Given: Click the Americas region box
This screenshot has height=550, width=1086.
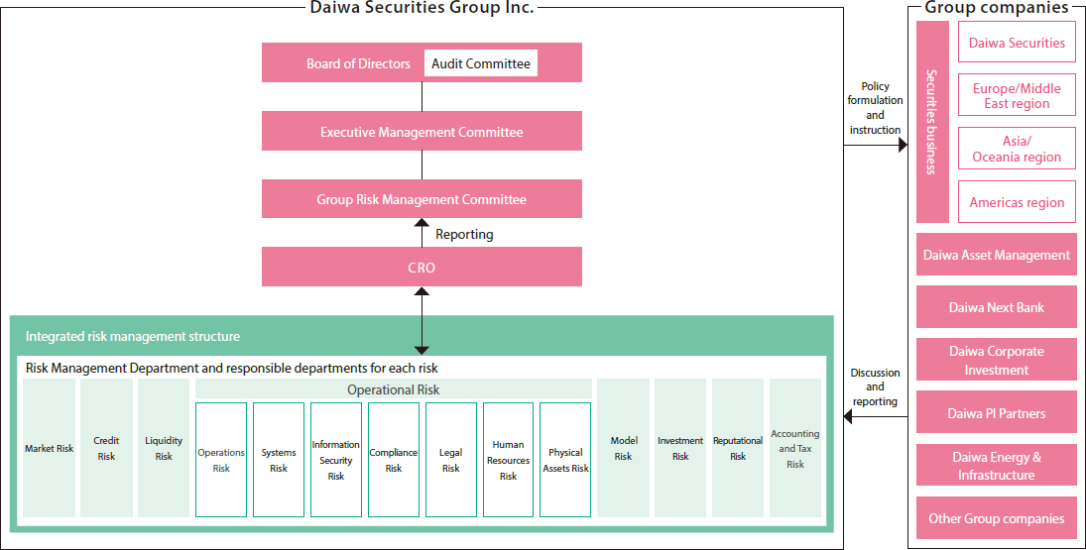Looking at the screenshot, I should pyautogui.click(x=1017, y=202).
